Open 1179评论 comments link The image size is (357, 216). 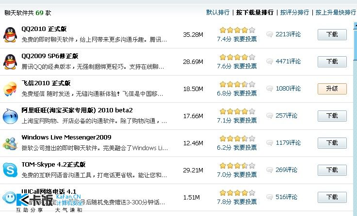coord(288,143)
